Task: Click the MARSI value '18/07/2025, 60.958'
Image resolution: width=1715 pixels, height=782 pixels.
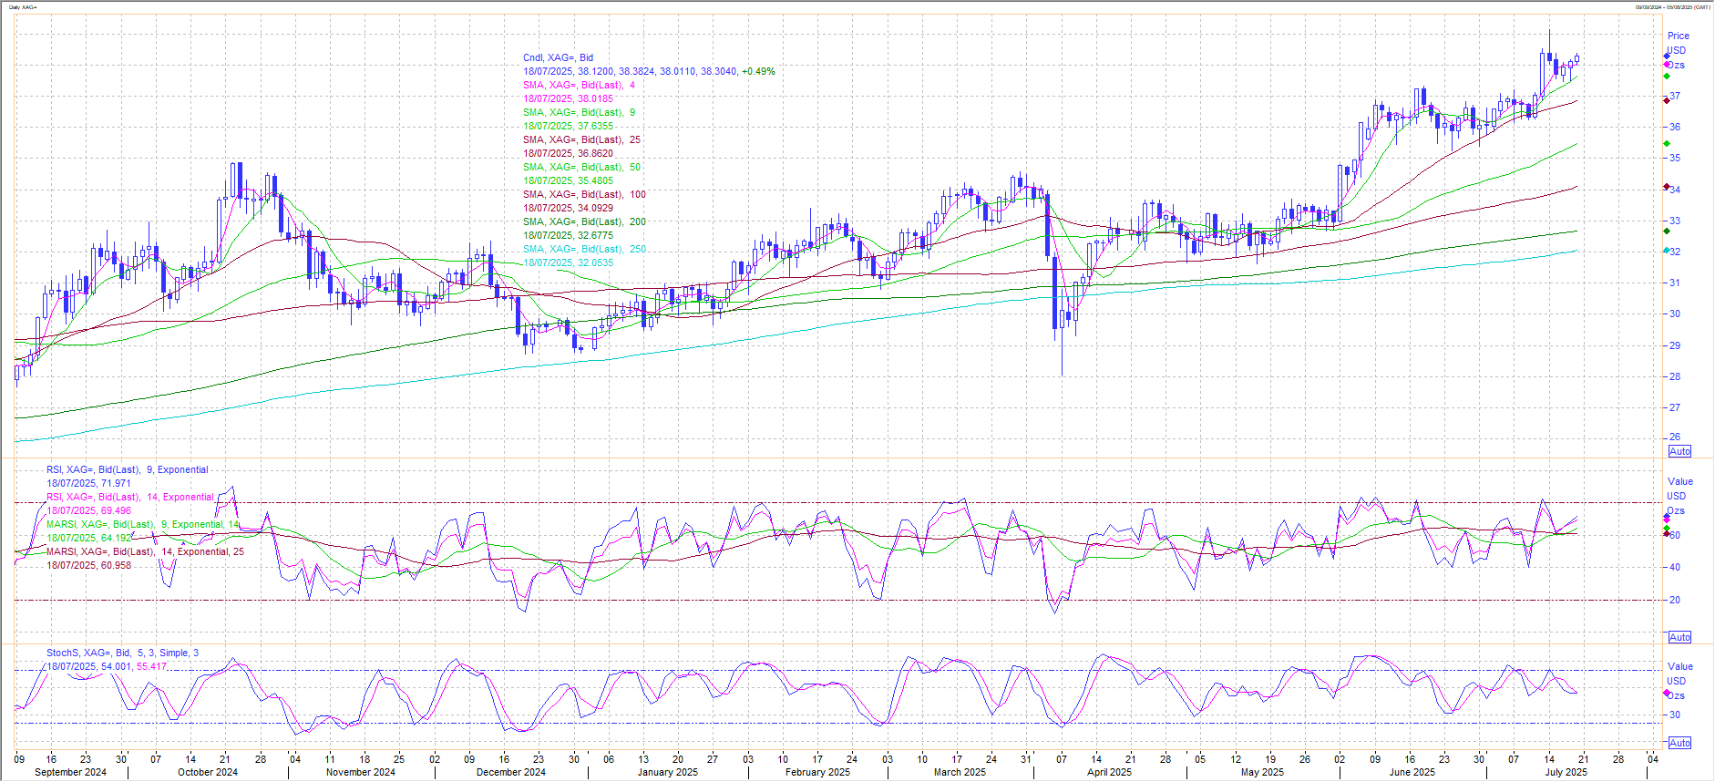Action: [89, 565]
